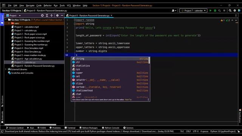Click Next Tip link in completion popup
The image size is (242, 136).
(128, 100)
